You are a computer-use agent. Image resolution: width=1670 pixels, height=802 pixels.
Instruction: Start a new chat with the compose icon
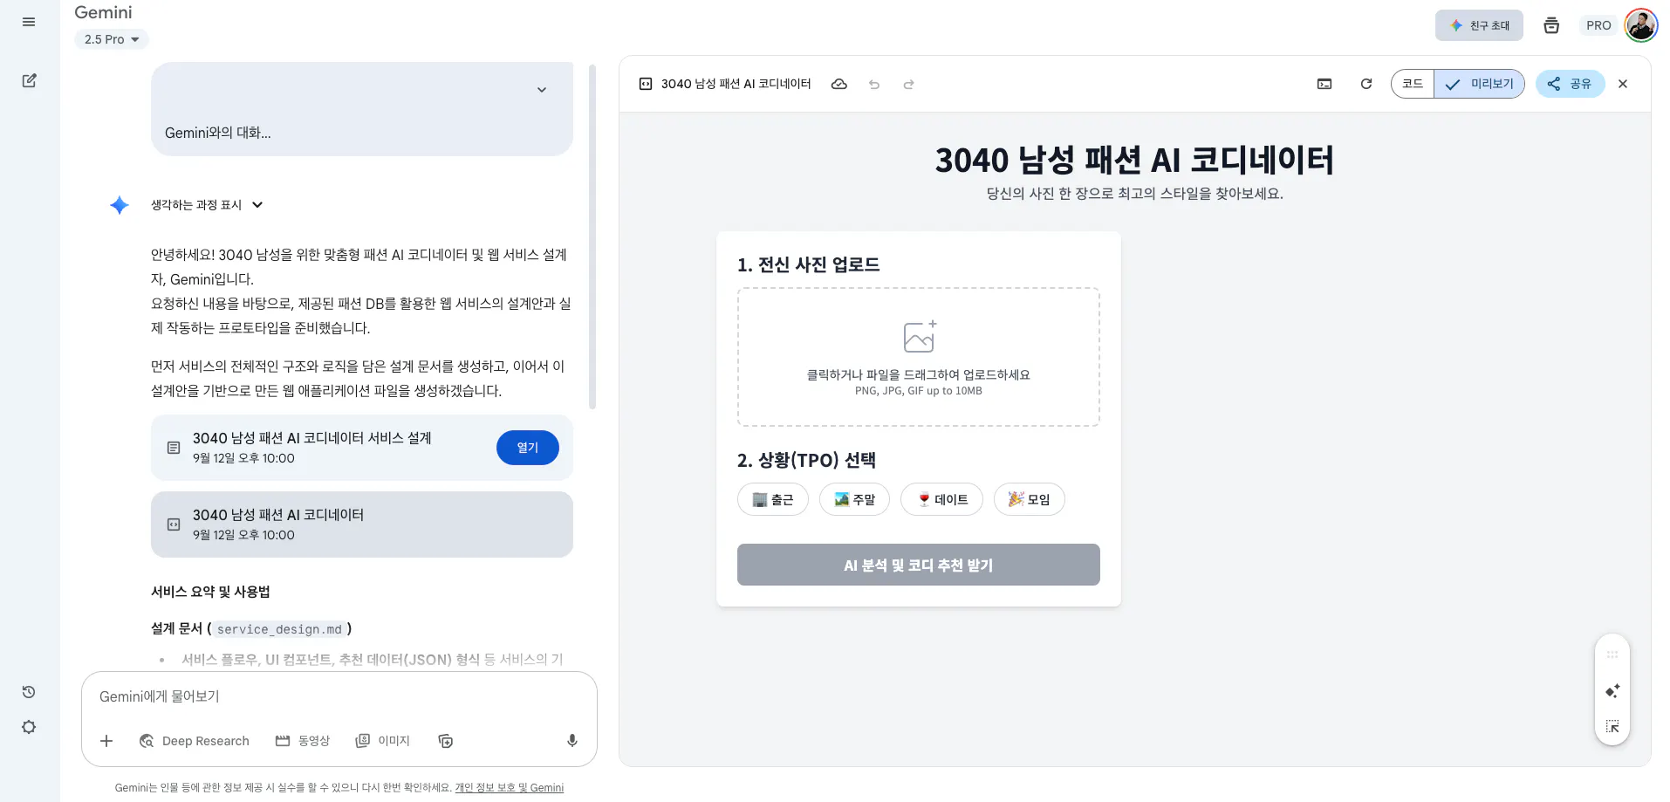29,80
